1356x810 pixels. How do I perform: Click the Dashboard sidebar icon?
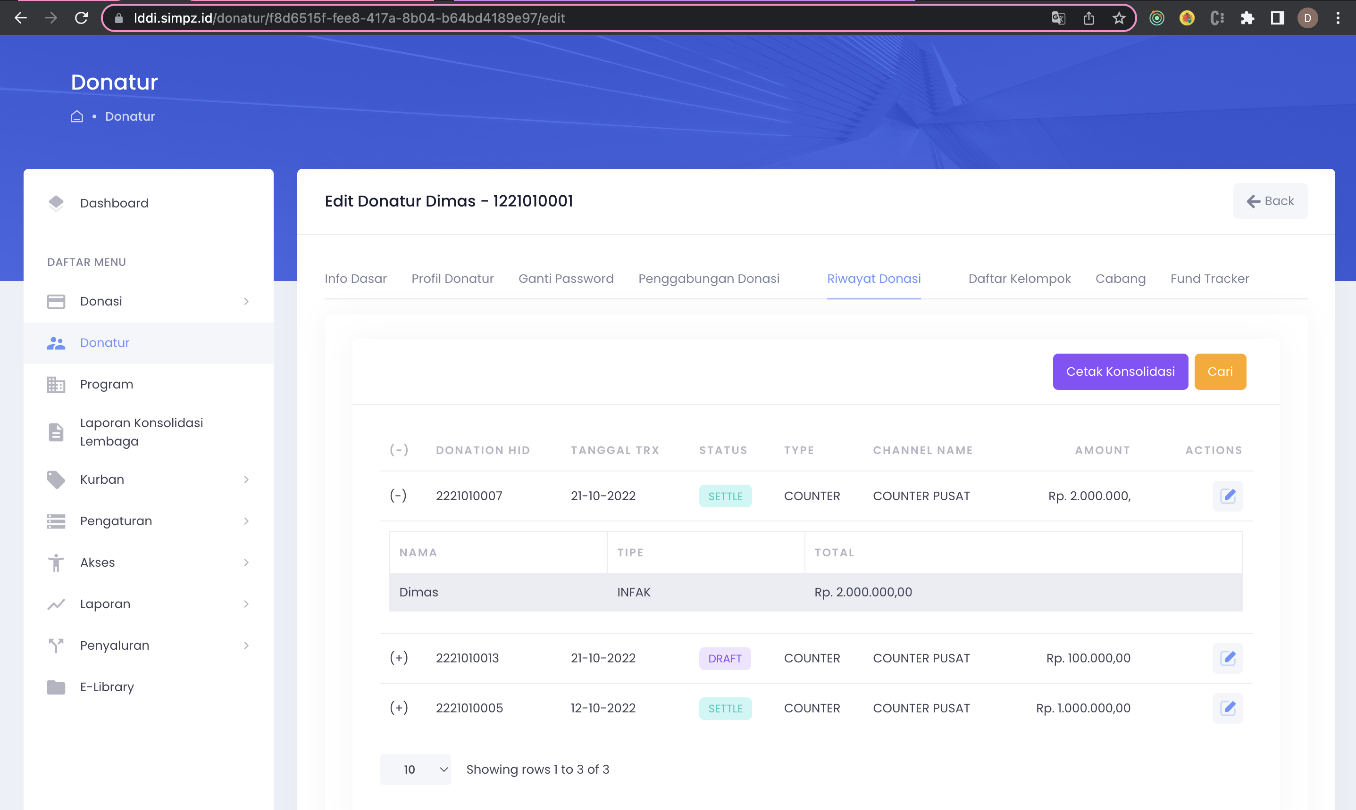(56, 203)
